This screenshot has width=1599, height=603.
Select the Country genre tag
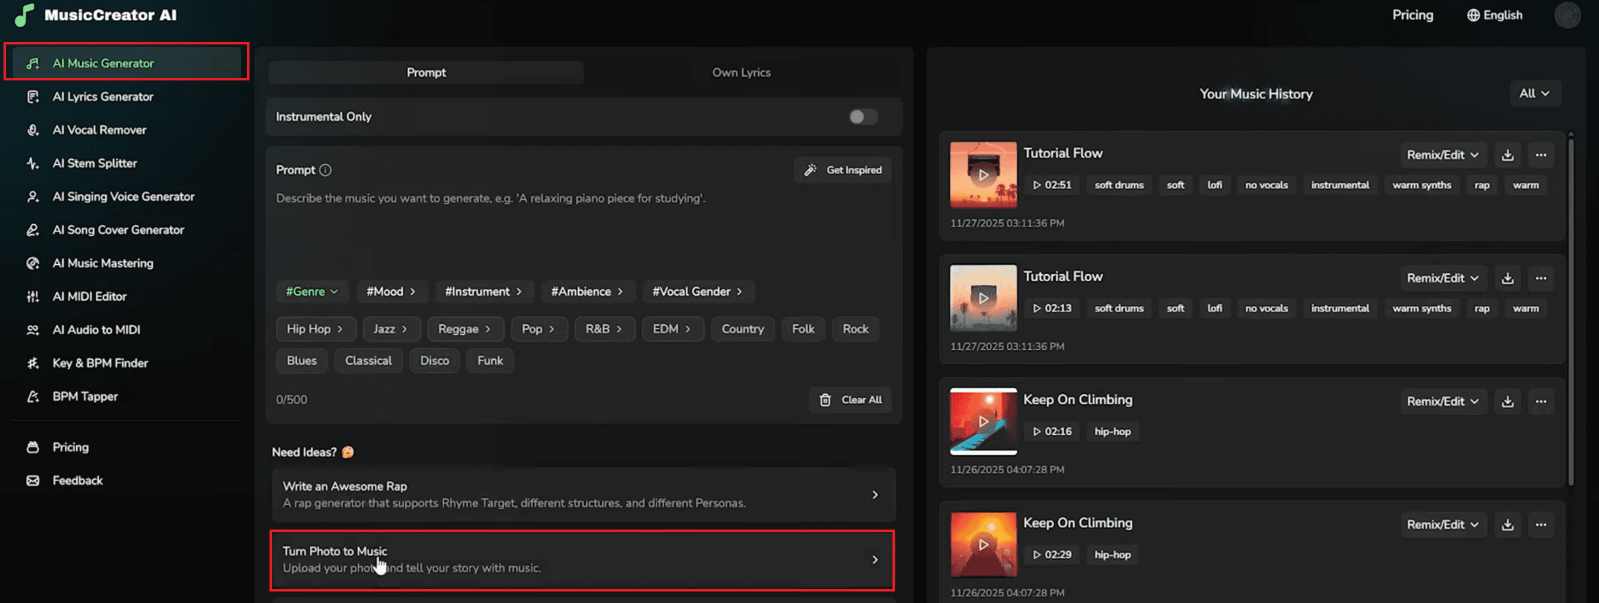[x=742, y=329]
